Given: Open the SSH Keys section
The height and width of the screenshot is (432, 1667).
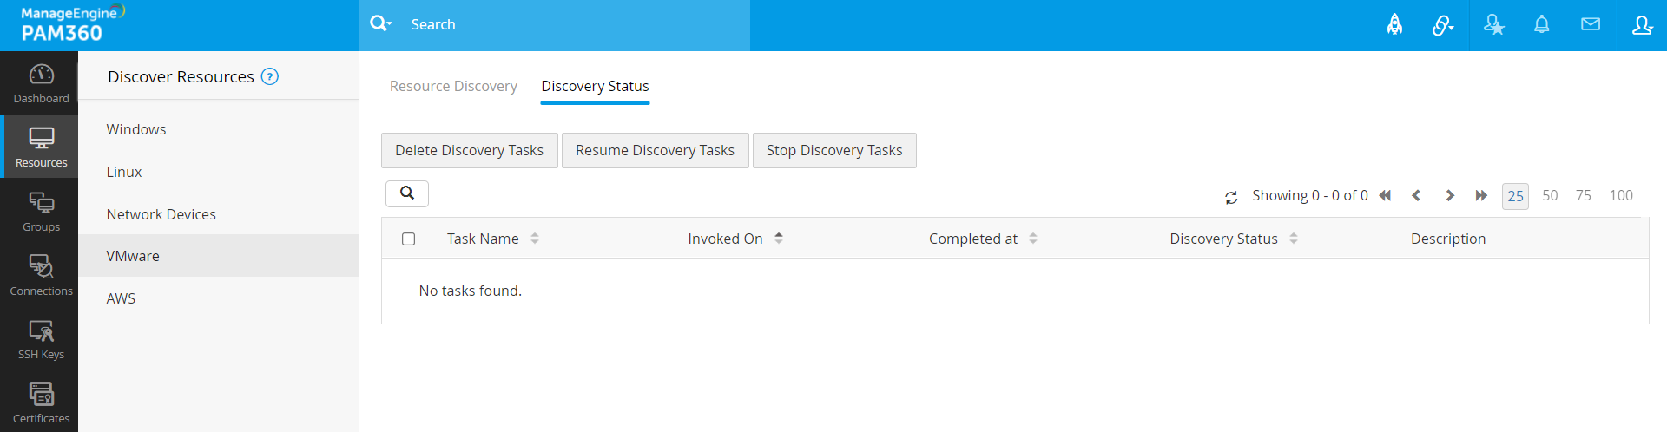Looking at the screenshot, I should (x=41, y=339).
